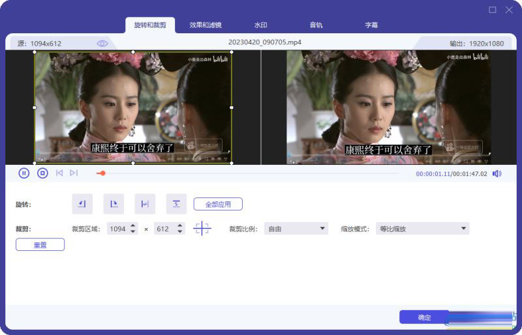The image size is (522, 335).
Task: Mute audio with the speaker icon
Action: pyautogui.click(x=497, y=173)
